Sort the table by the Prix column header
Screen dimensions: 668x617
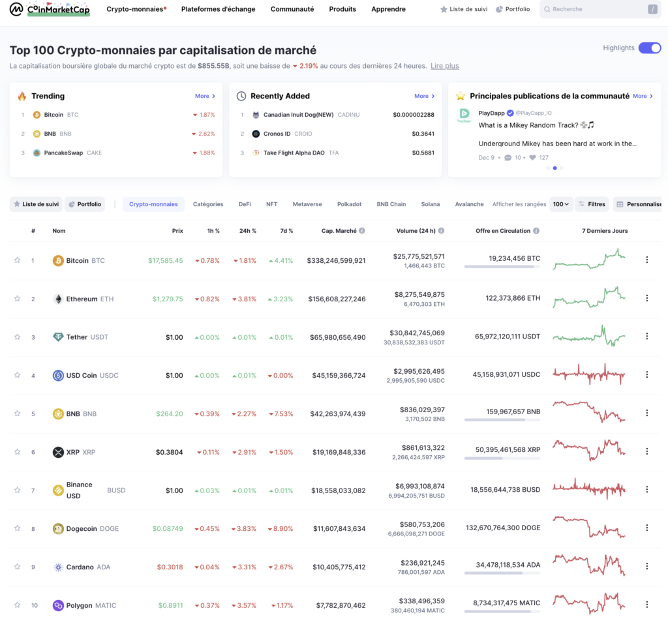click(x=177, y=231)
